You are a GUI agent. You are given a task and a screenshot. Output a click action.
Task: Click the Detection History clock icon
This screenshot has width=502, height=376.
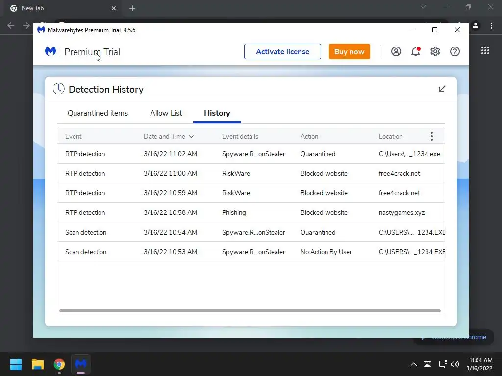pos(59,89)
